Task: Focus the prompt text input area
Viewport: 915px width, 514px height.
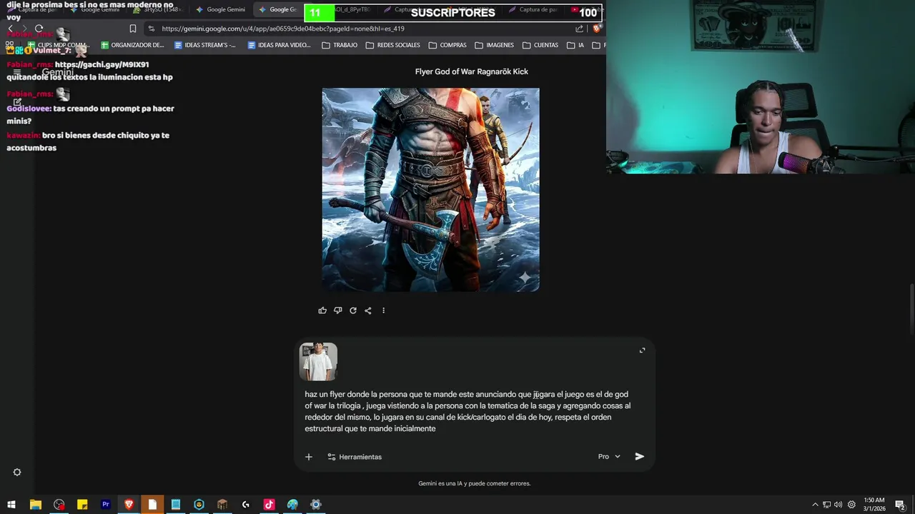Action: (x=468, y=411)
